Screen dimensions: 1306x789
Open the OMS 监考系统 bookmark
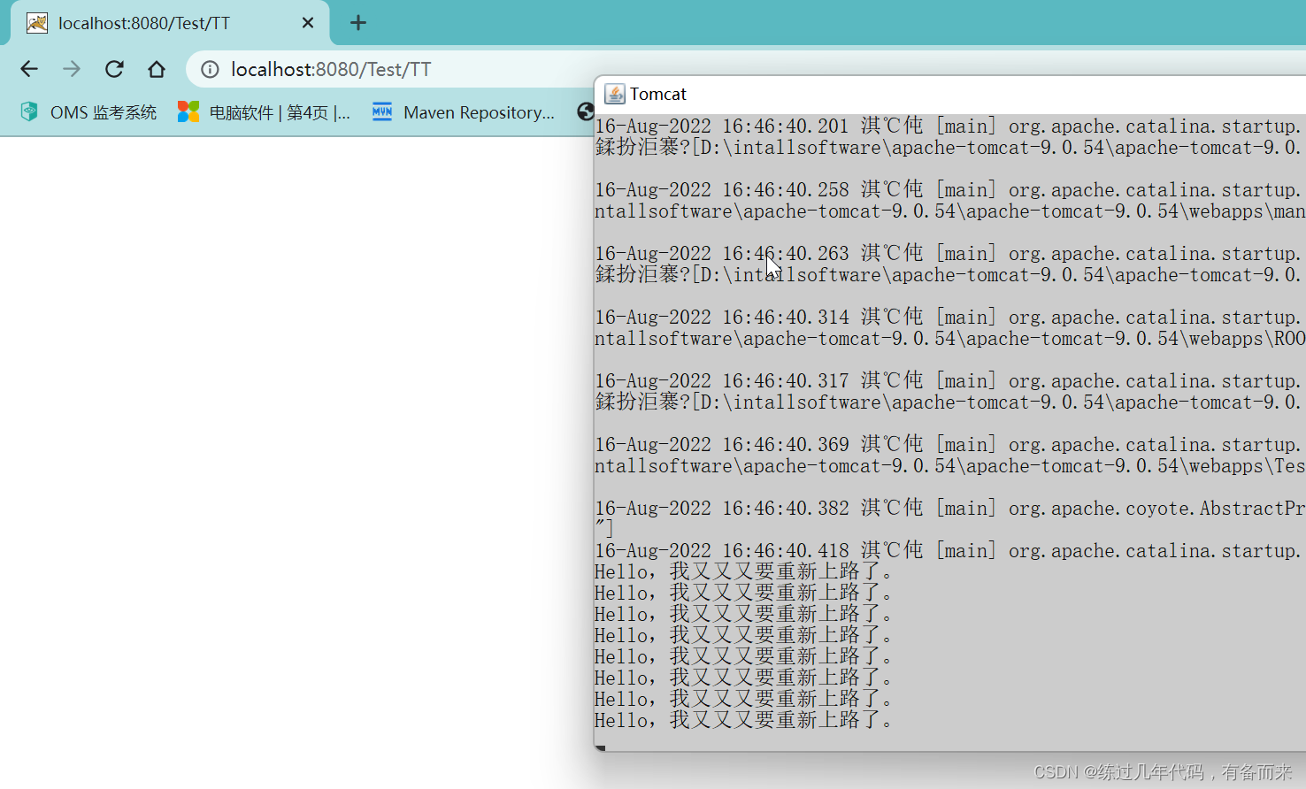88,112
